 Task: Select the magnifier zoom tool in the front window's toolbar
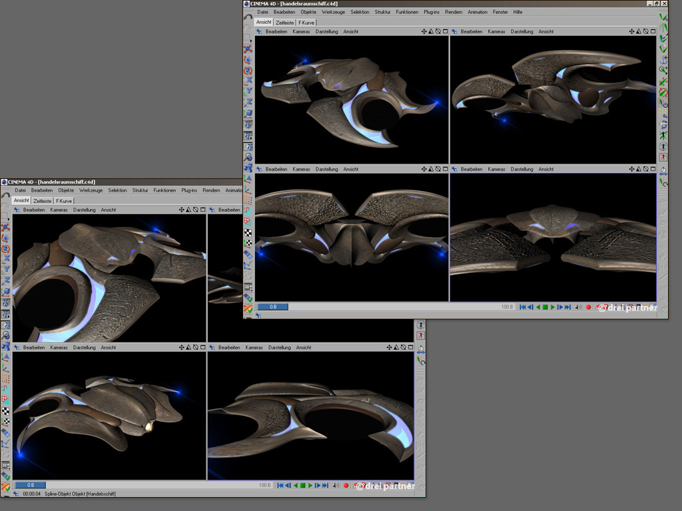pyautogui.click(x=6, y=336)
